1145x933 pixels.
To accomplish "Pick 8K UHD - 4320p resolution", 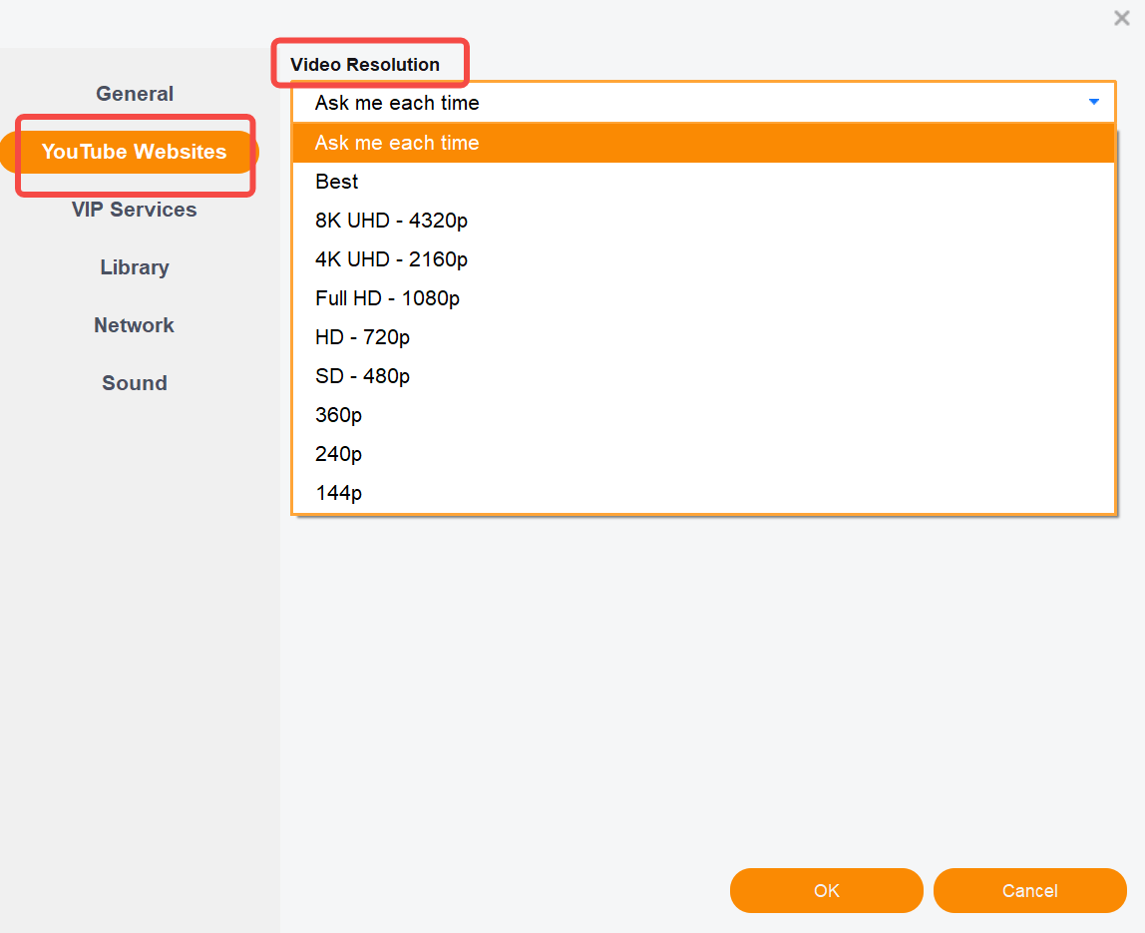I will (703, 220).
